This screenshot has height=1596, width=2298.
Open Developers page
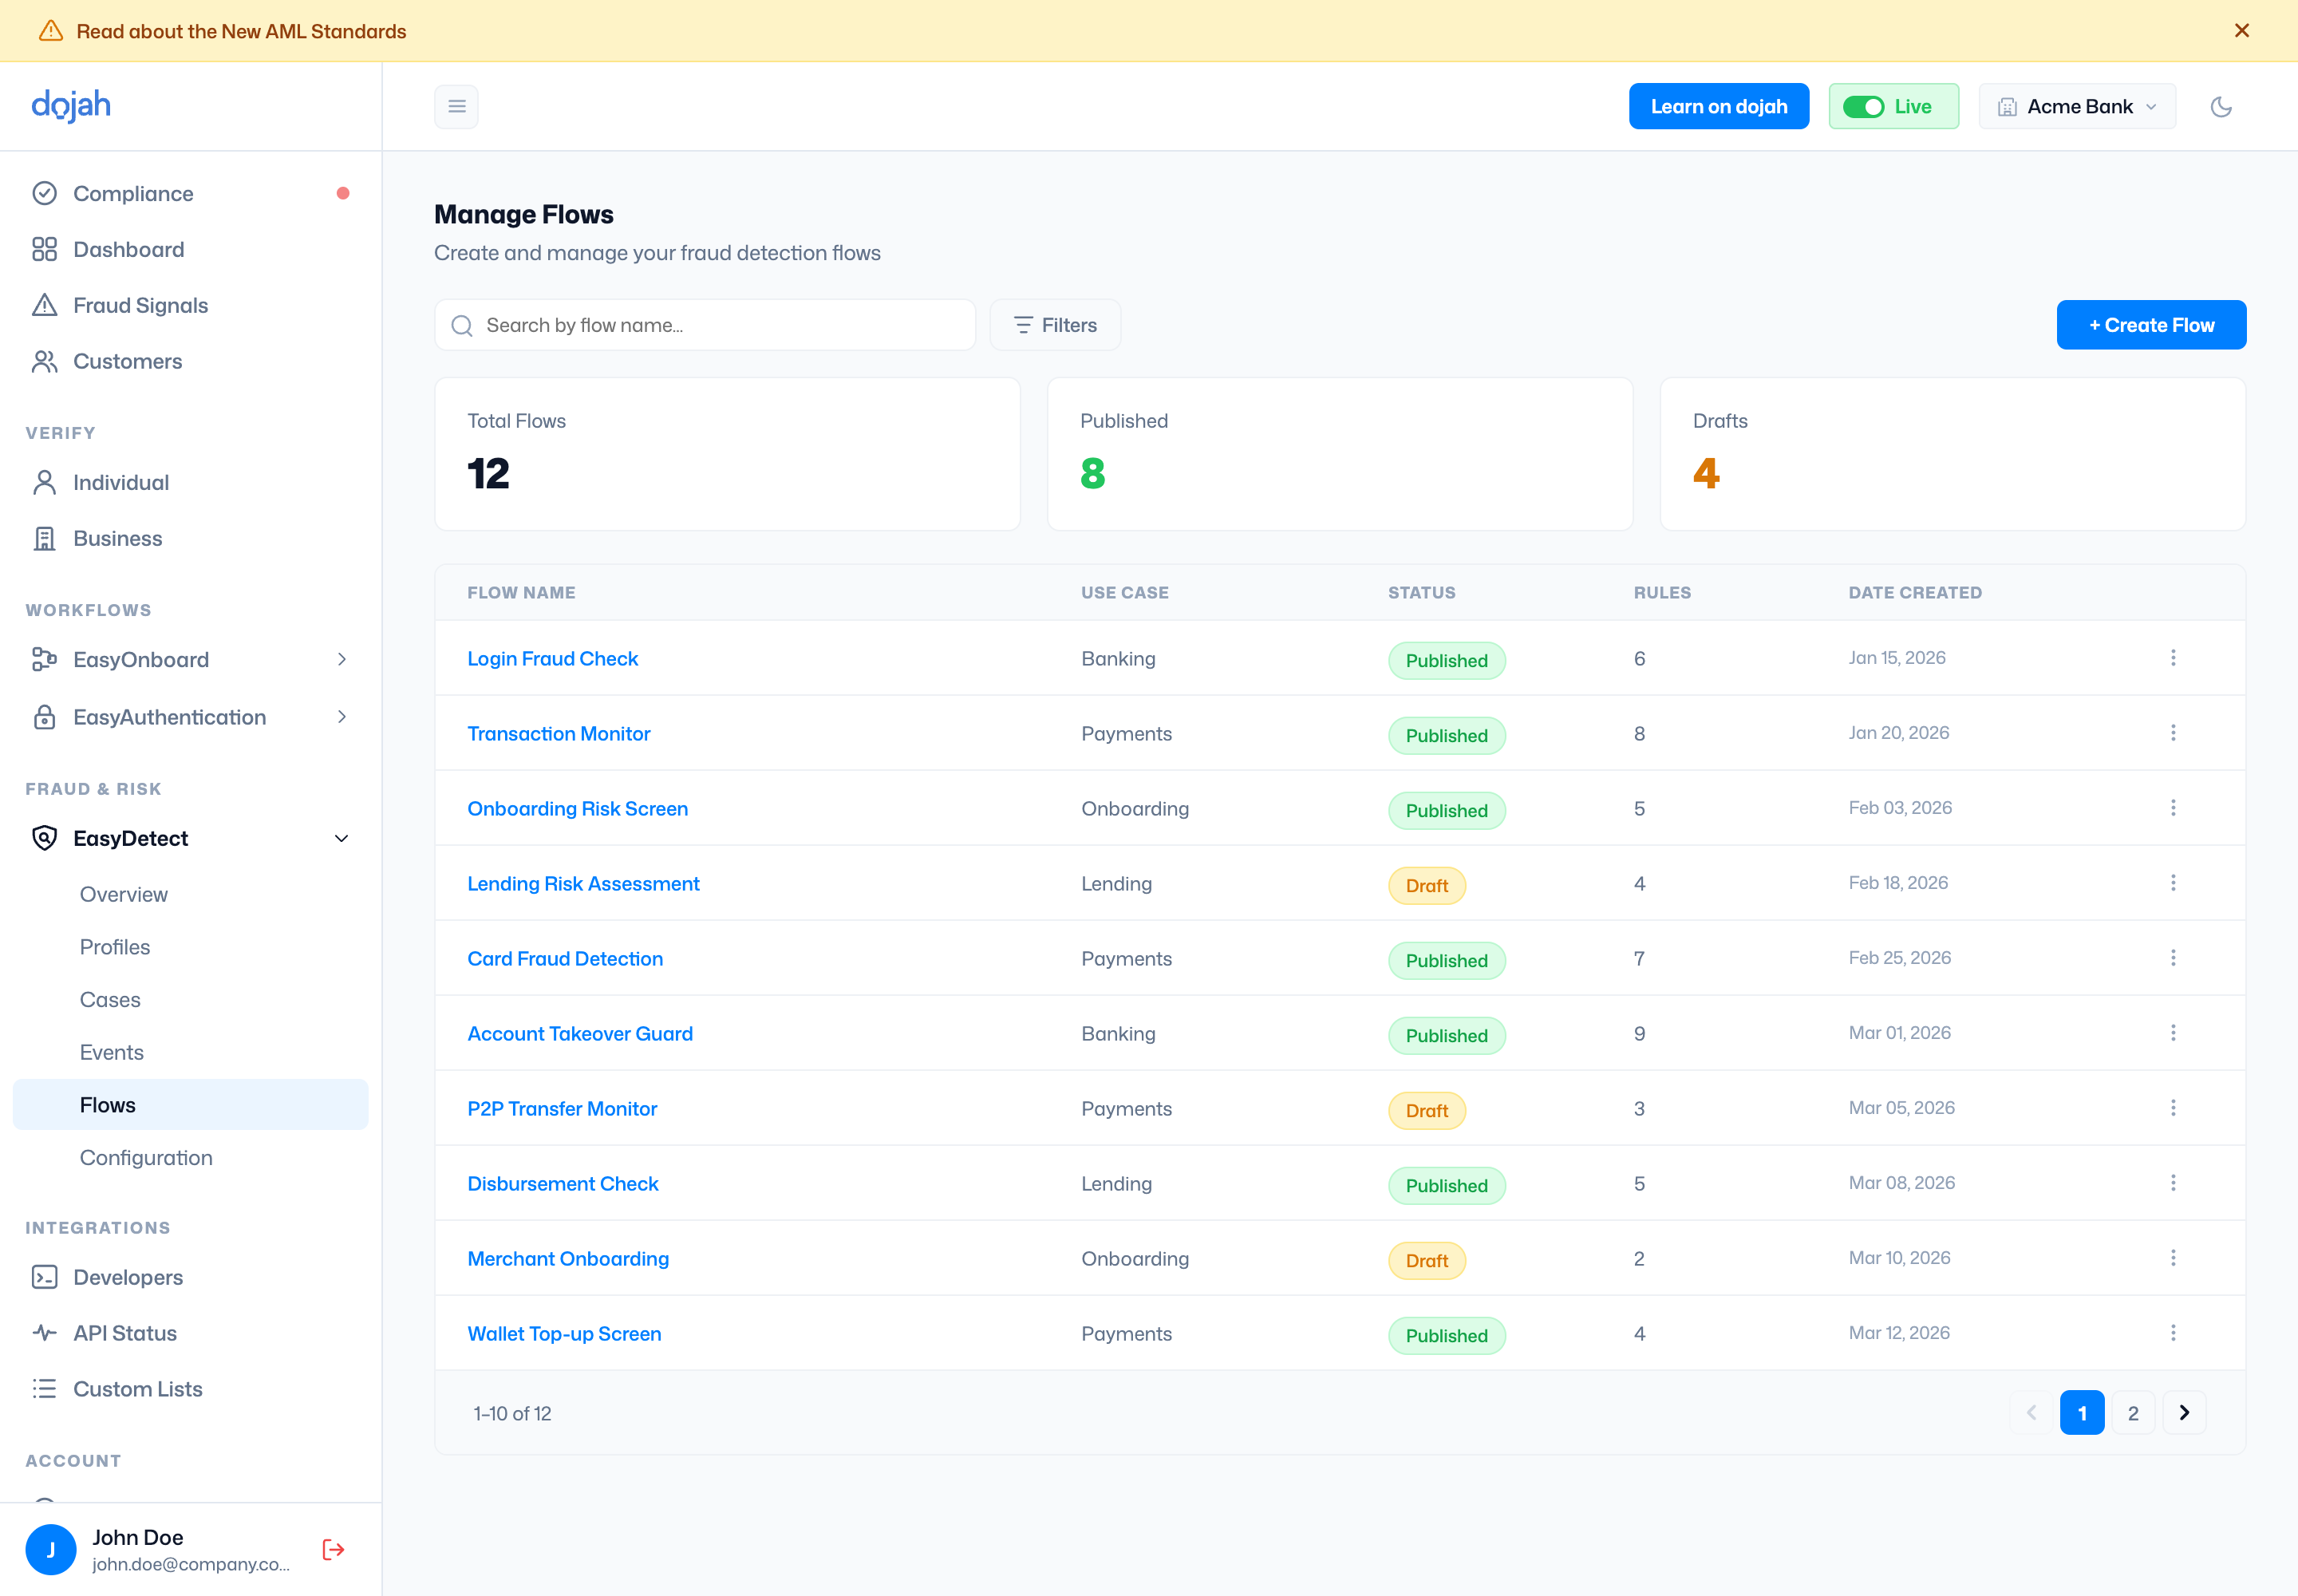coord(190,1277)
